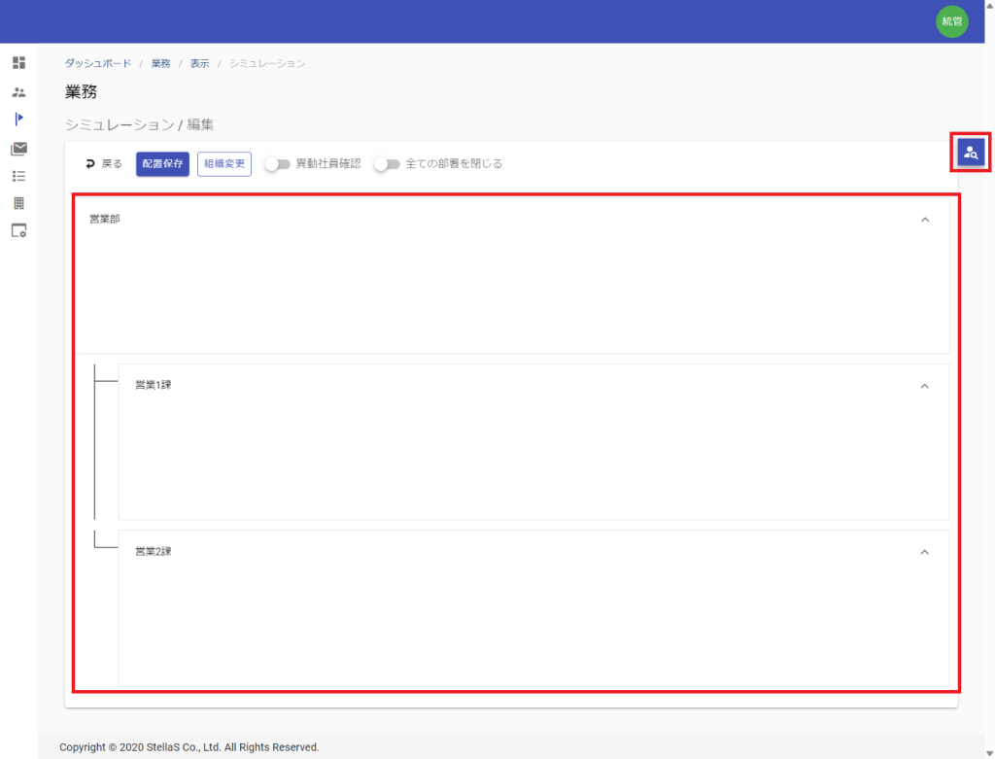The width and height of the screenshot is (995, 759).
Task: Turn on 全ての部署を閉じる switch
Action: point(387,164)
